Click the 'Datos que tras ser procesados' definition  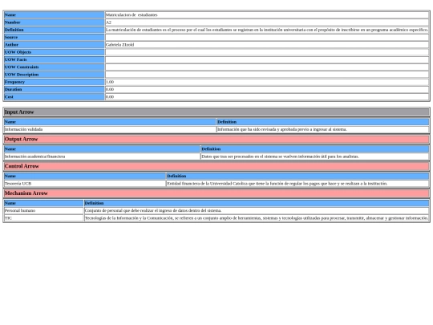[315, 156]
